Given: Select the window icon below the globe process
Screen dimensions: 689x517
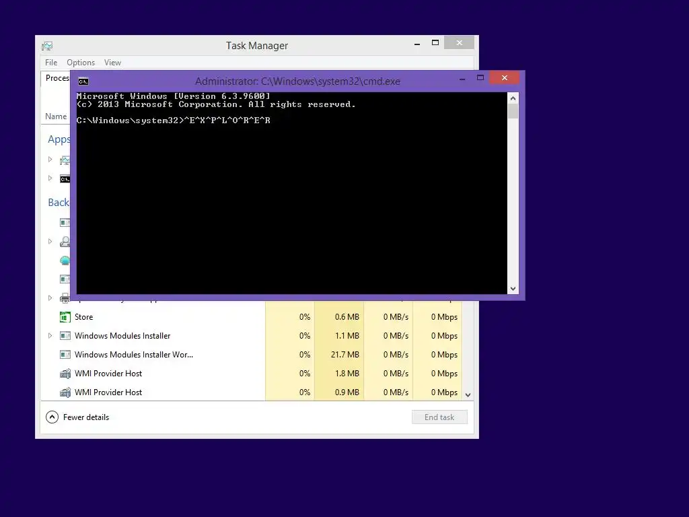Looking at the screenshot, I should [65, 279].
